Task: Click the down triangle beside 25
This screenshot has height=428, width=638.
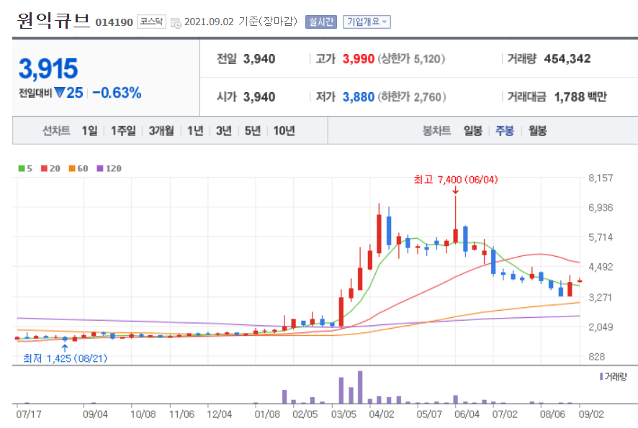Action: pos(60,93)
